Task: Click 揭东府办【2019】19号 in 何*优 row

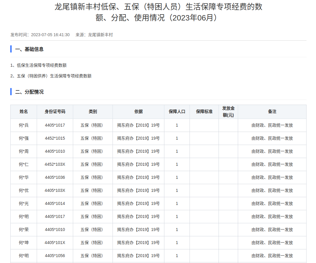Action: [x=138, y=191]
